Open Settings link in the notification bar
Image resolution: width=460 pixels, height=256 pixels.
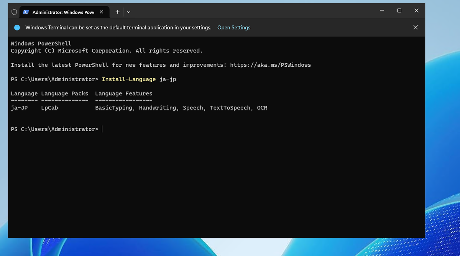(233, 28)
